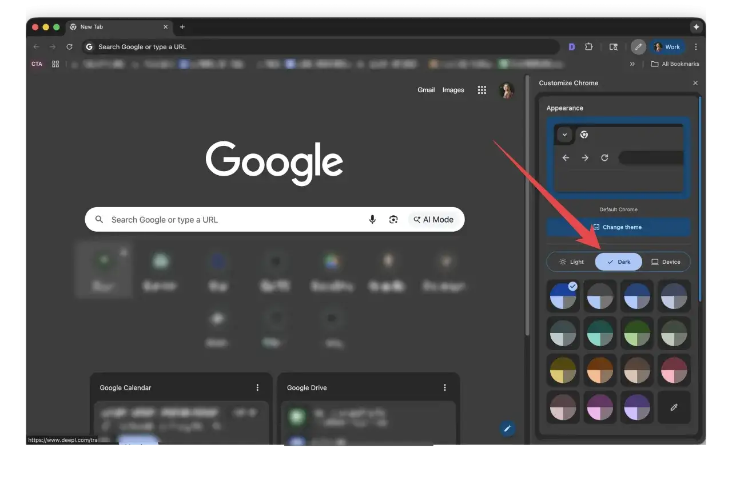
Task: Open the Google Calendar card menu
Action: pyautogui.click(x=257, y=387)
